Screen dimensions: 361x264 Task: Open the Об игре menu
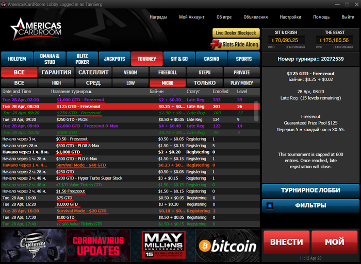pos(224,17)
